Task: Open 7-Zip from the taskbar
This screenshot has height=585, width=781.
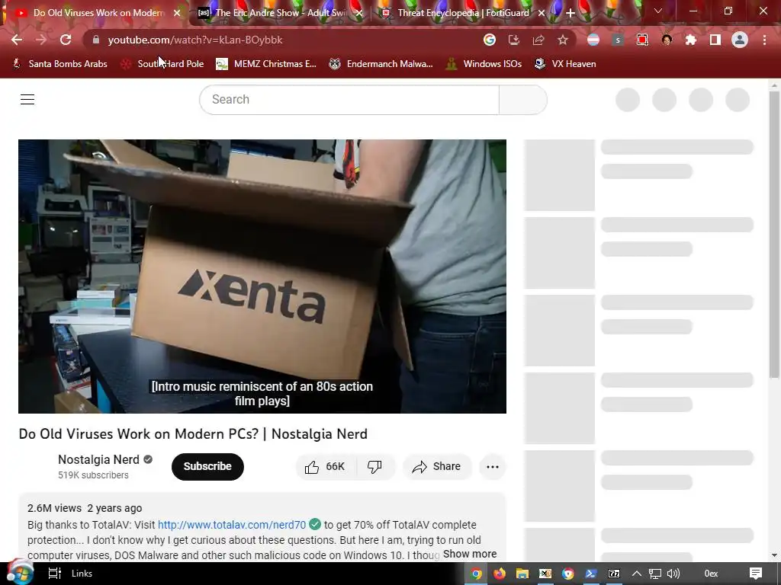Action: 614,574
